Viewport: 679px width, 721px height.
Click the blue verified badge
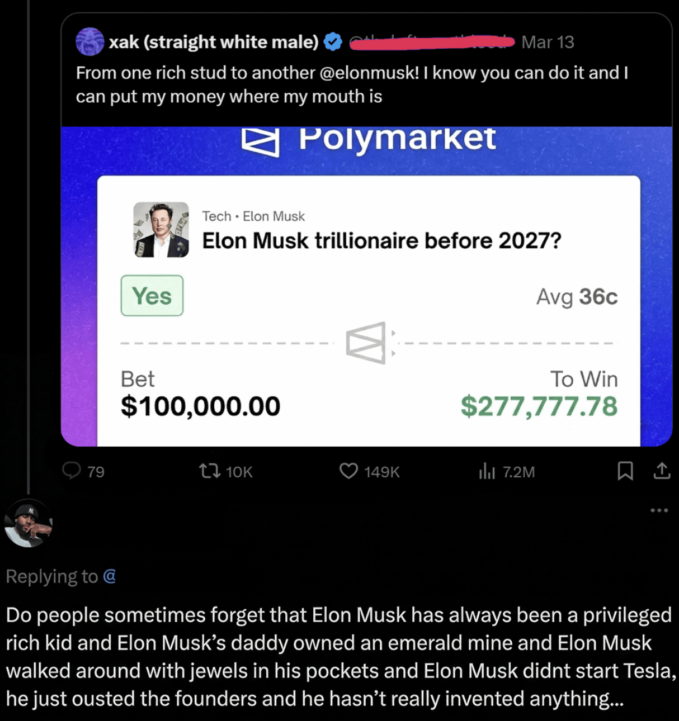coord(333,42)
